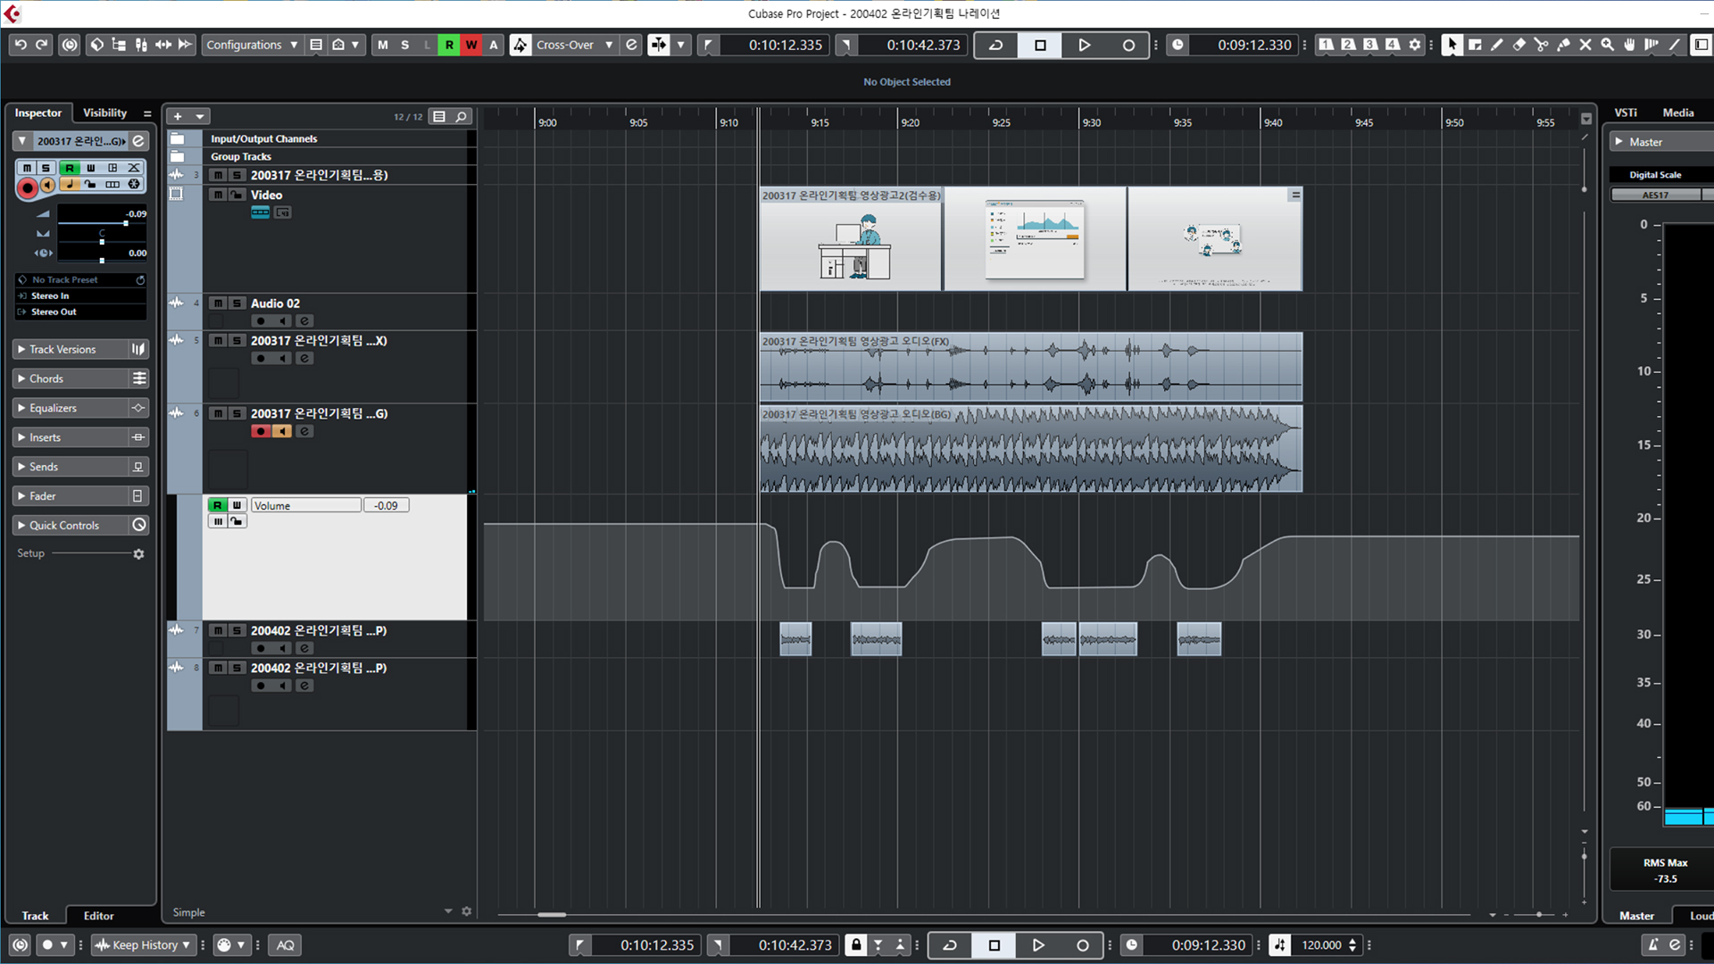Toggle global Write automation W button
This screenshot has height=964, width=1714.
[x=471, y=45]
